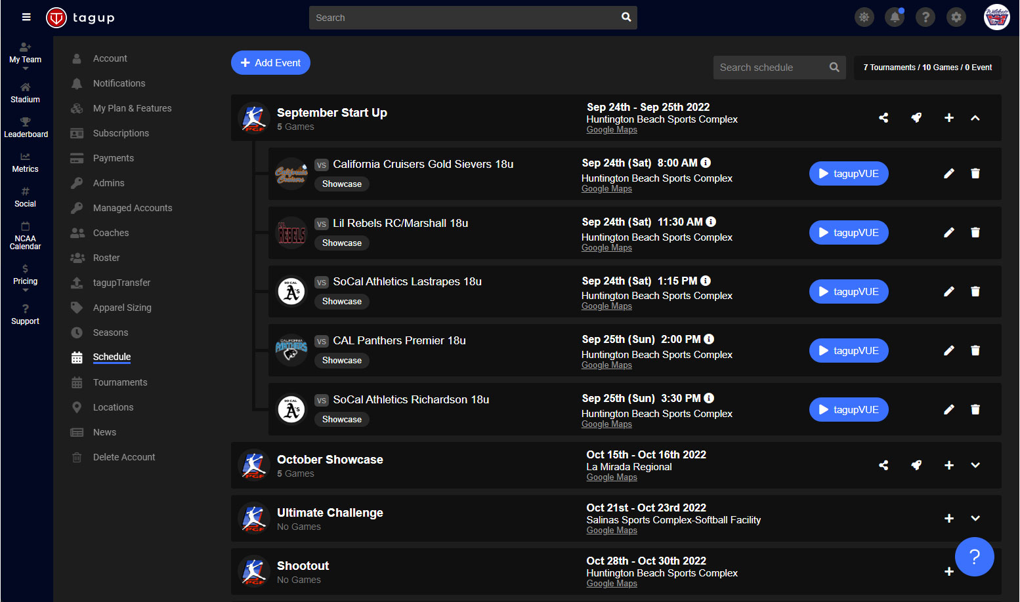1020x602 pixels.
Task: Open settings gear in top bar
Action: [x=956, y=18]
